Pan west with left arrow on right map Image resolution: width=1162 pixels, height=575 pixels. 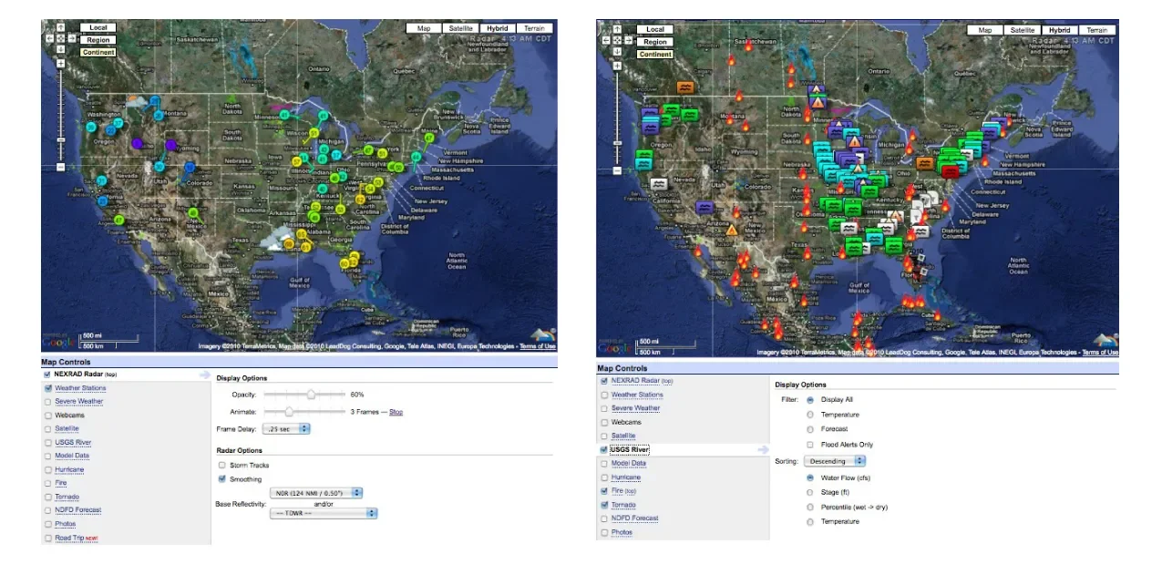(x=607, y=41)
